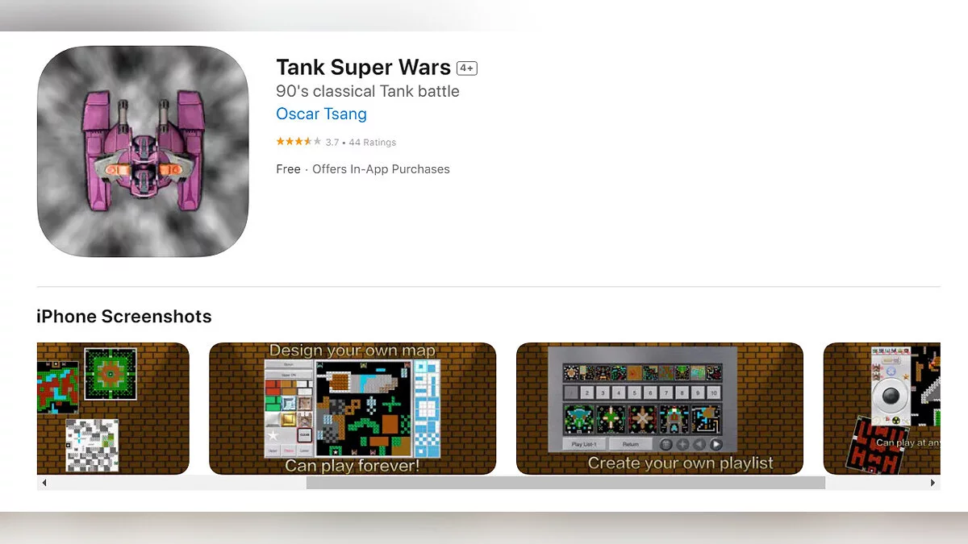Screen dimensions: 968x544
Task: Click the joystick in the last screenshot
Action: pos(891,397)
